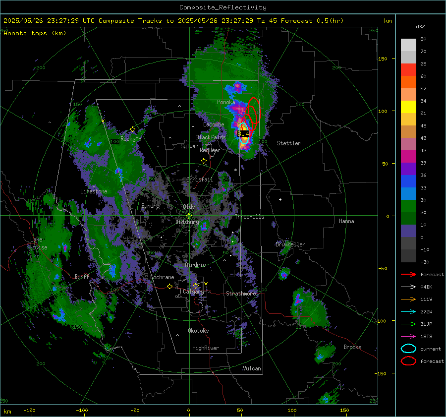Pick the red 60-65 dBZ swatch

coord(408,70)
